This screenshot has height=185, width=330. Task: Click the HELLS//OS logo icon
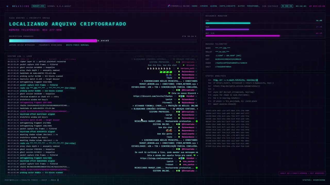(7, 6)
